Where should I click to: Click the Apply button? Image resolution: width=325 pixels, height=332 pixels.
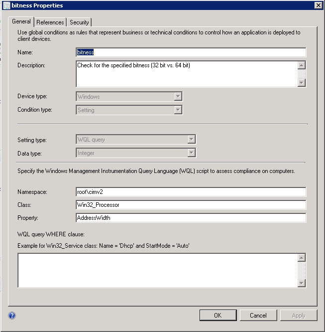[x=299, y=315]
